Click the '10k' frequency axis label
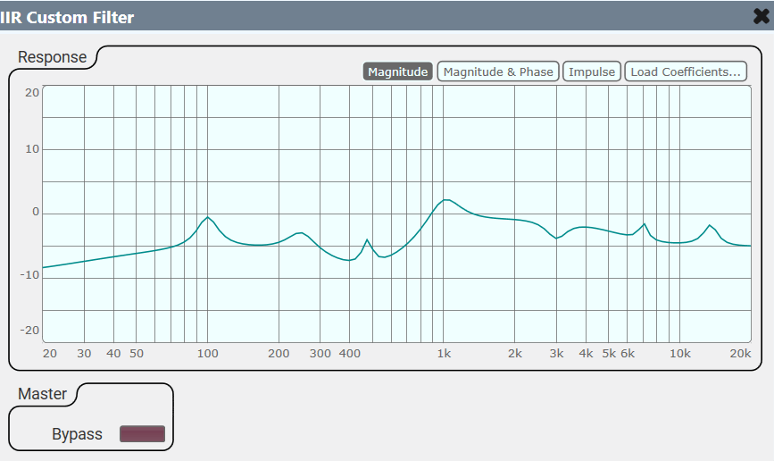The height and width of the screenshot is (461, 774). click(679, 353)
